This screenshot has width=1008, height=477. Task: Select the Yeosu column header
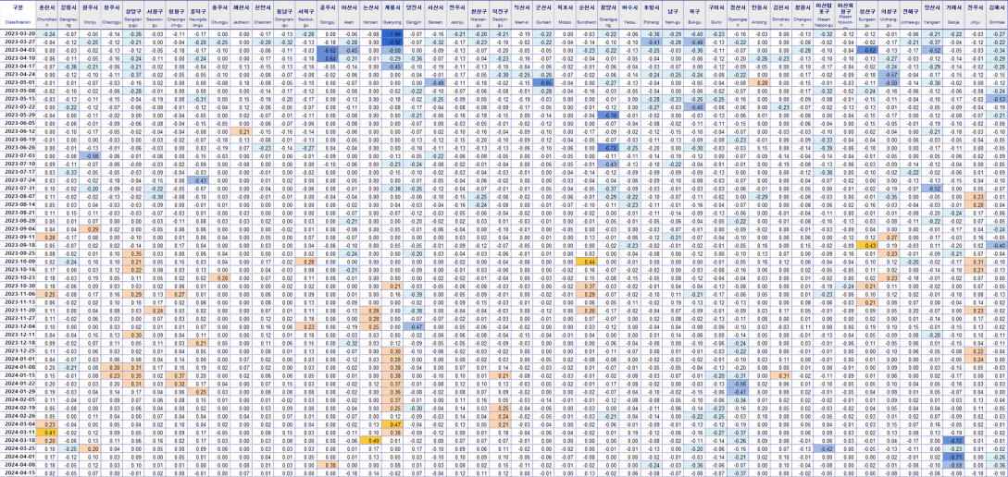pos(630,16)
